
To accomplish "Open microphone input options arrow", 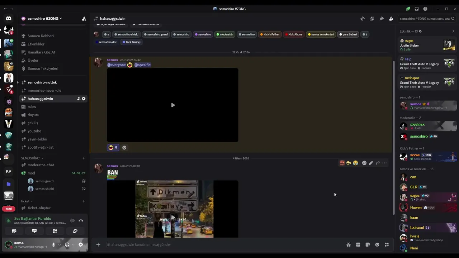I will [59, 245].
